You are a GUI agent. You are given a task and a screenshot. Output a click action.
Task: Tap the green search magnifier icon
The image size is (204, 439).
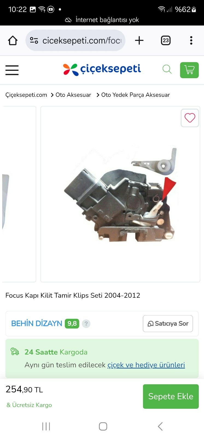[167, 69]
